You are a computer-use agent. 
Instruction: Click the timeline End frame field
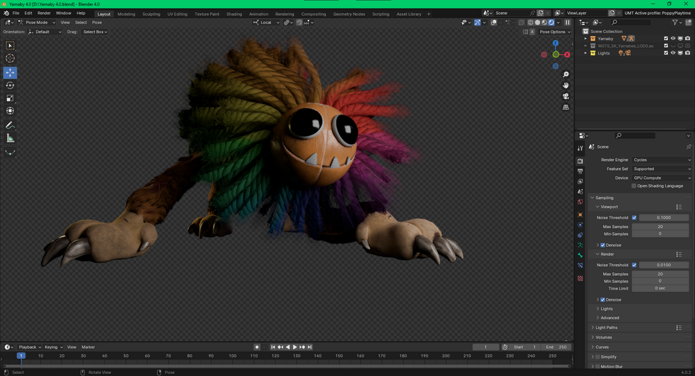[x=556, y=347]
